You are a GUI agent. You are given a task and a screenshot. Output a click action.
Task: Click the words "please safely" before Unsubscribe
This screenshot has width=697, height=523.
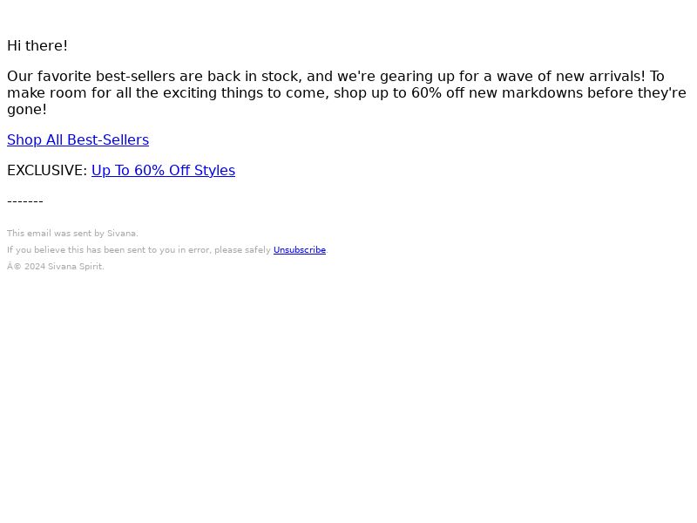[x=242, y=250]
